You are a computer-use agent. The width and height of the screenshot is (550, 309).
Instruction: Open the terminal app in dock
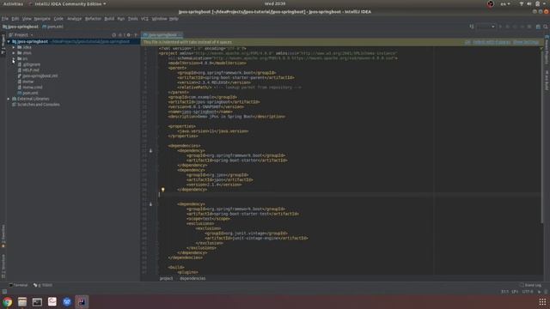pyautogui.click(x=37, y=302)
